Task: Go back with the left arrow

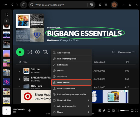Action: [x=12, y=5]
